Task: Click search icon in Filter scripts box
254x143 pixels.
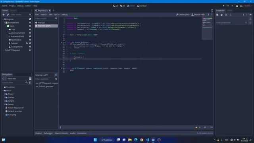Action: 56,19
